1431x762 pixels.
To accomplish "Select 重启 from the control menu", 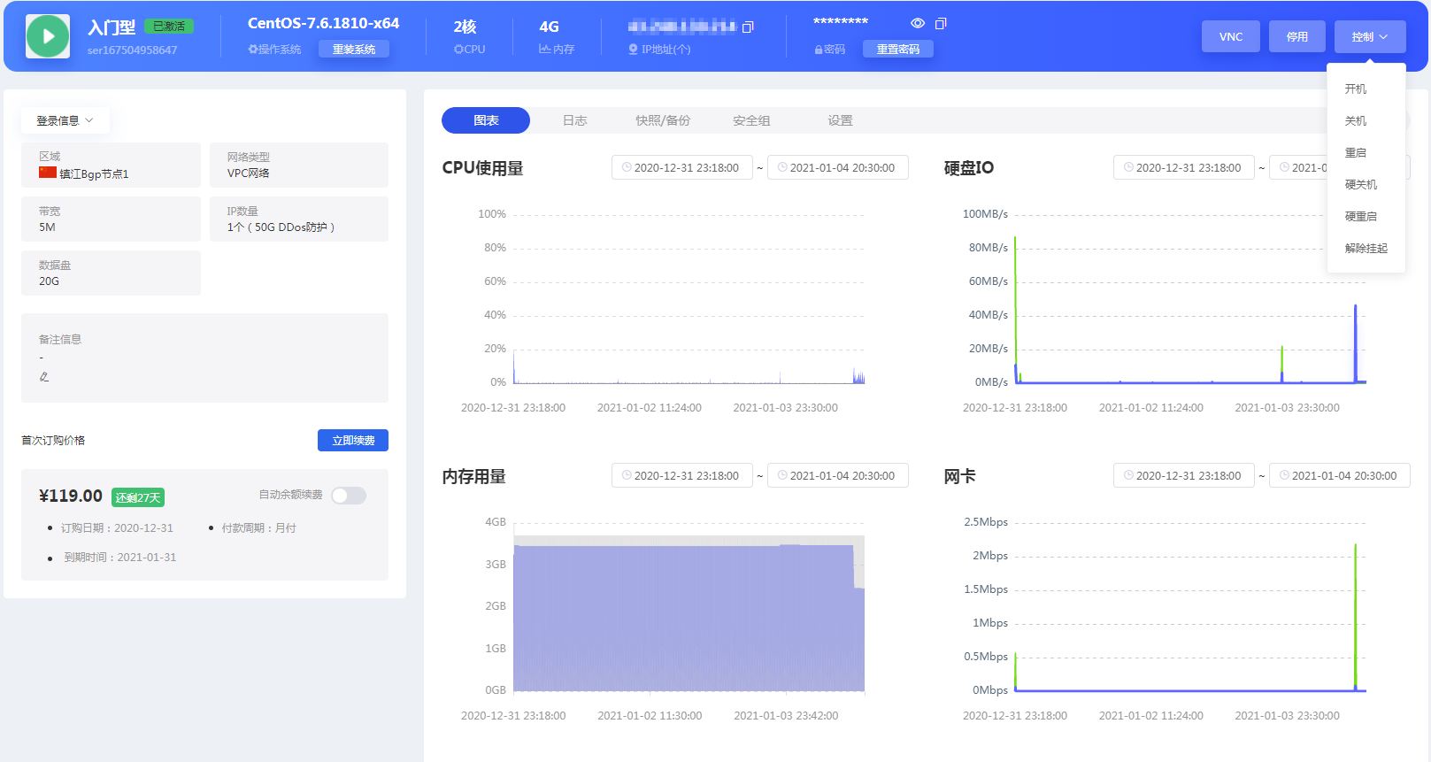I will coord(1355,153).
